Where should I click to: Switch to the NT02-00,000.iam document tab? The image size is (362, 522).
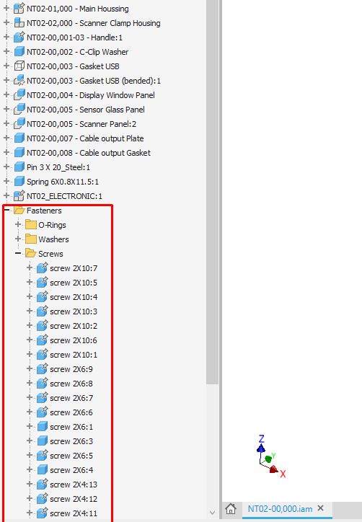tap(280, 509)
